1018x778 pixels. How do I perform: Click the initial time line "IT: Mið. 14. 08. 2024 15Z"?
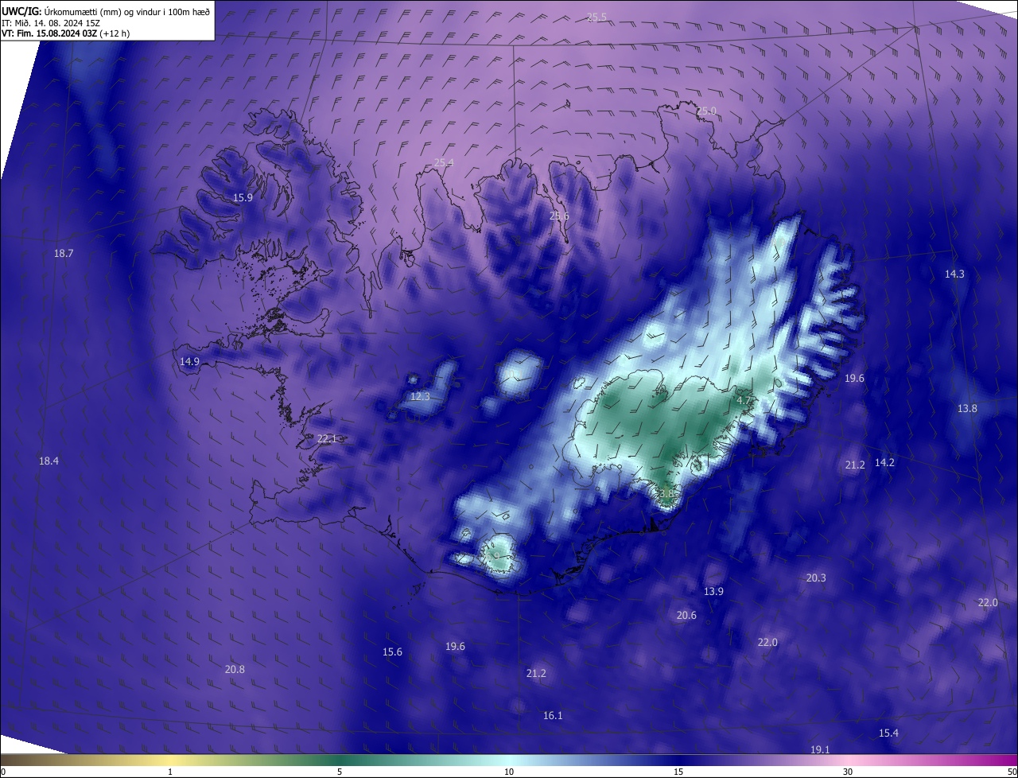(x=49, y=22)
